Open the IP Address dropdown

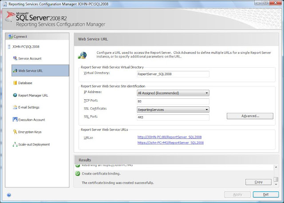pos(173,93)
